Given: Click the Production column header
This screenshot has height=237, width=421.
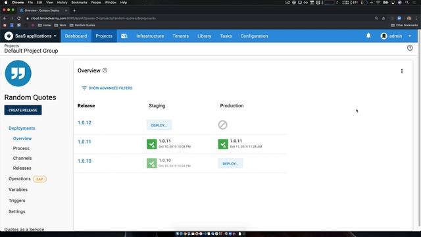Looking at the screenshot, I should 232,105.
